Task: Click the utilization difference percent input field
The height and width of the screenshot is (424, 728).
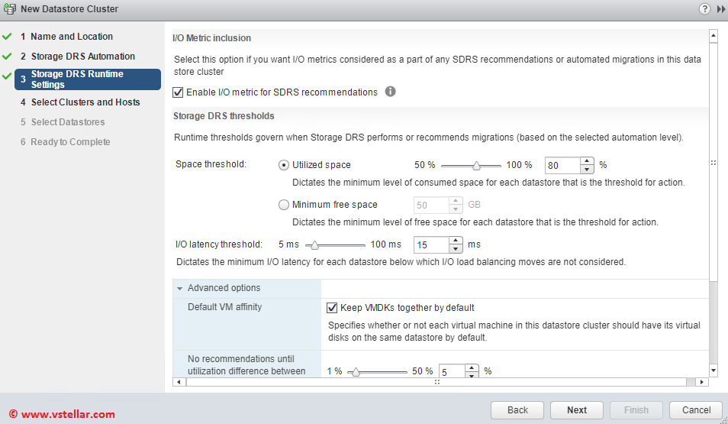Action: coord(452,371)
